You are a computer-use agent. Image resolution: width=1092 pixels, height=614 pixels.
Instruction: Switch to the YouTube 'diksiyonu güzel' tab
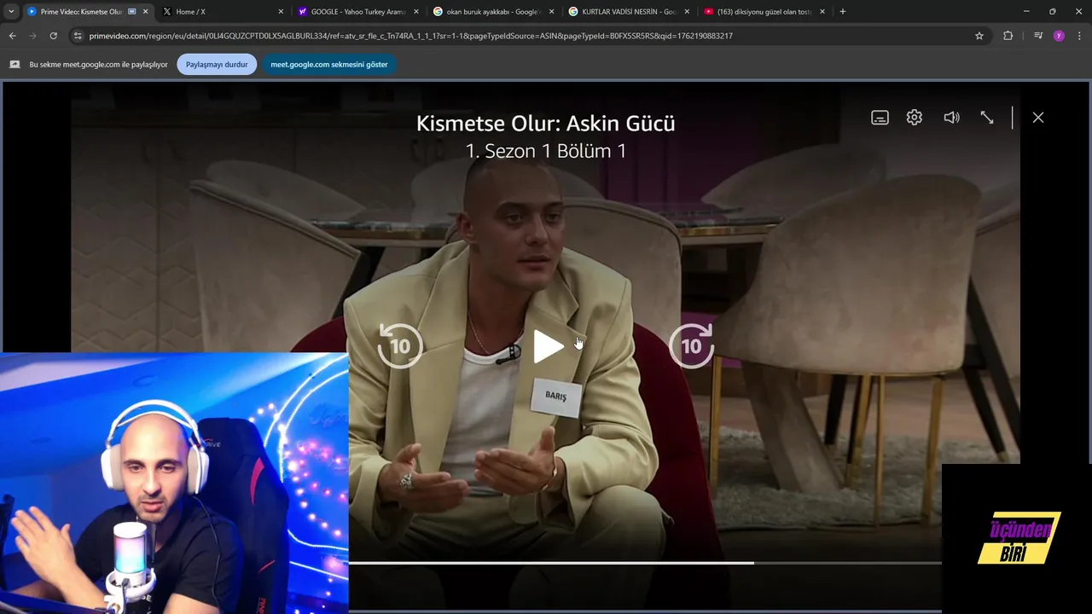point(764,12)
